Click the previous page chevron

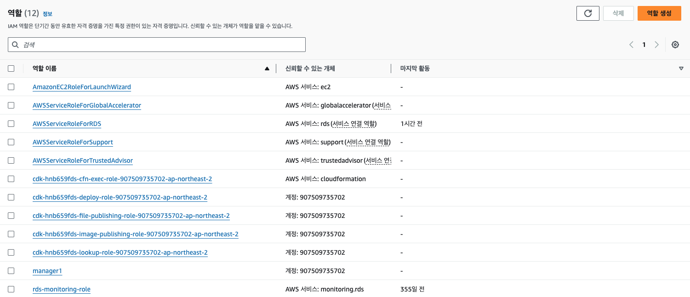coord(631,45)
